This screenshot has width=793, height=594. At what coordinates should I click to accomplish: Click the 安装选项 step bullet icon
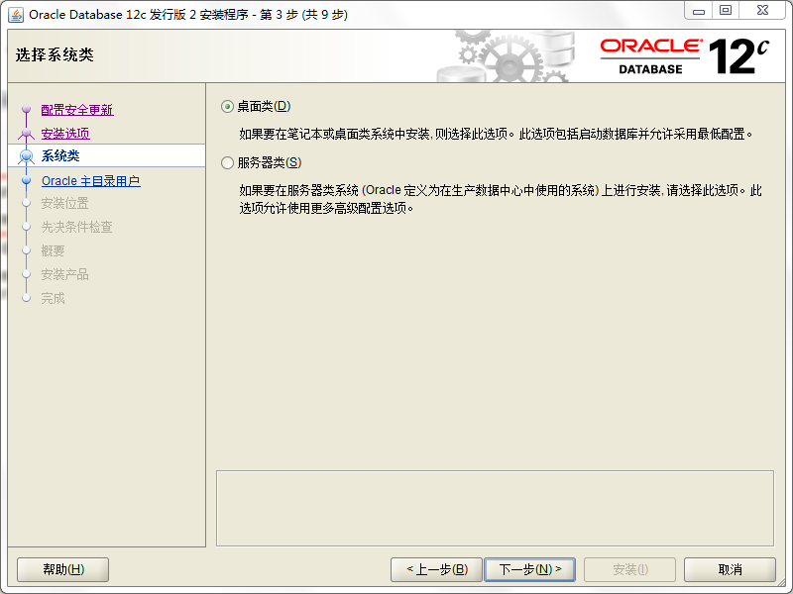tap(27, 134)
